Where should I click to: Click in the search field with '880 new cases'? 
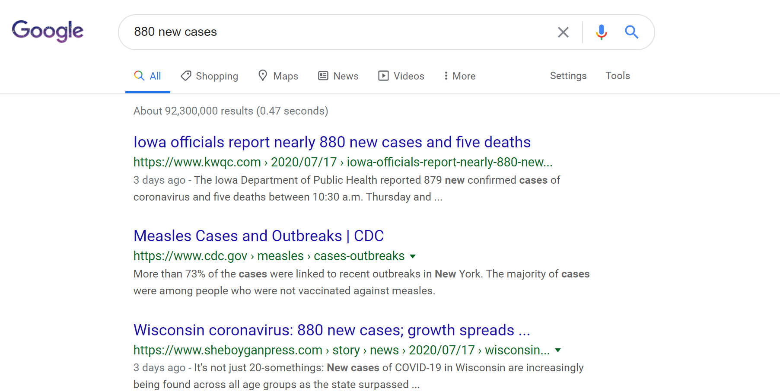click(337, 32)
